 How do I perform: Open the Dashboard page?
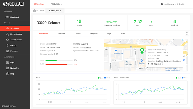tap(15, 17)
